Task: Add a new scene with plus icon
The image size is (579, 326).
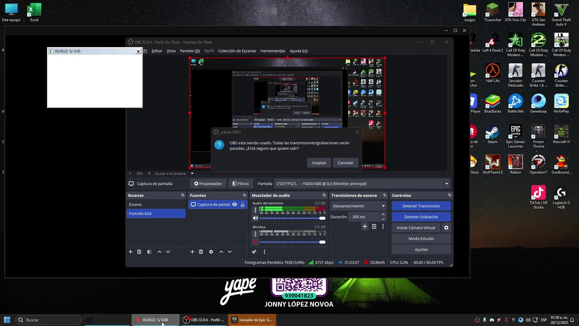Action: coord(131,252)
